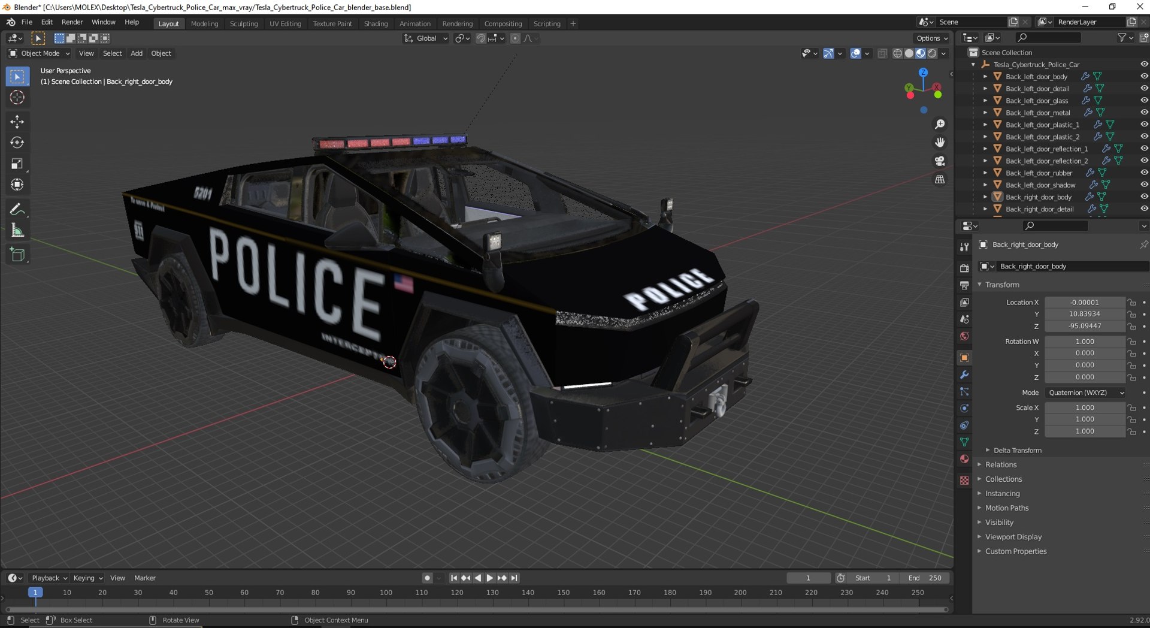Switch to rendered viewport shading
This screenshot has height=628, width=1150.
[x=932, y=53]
